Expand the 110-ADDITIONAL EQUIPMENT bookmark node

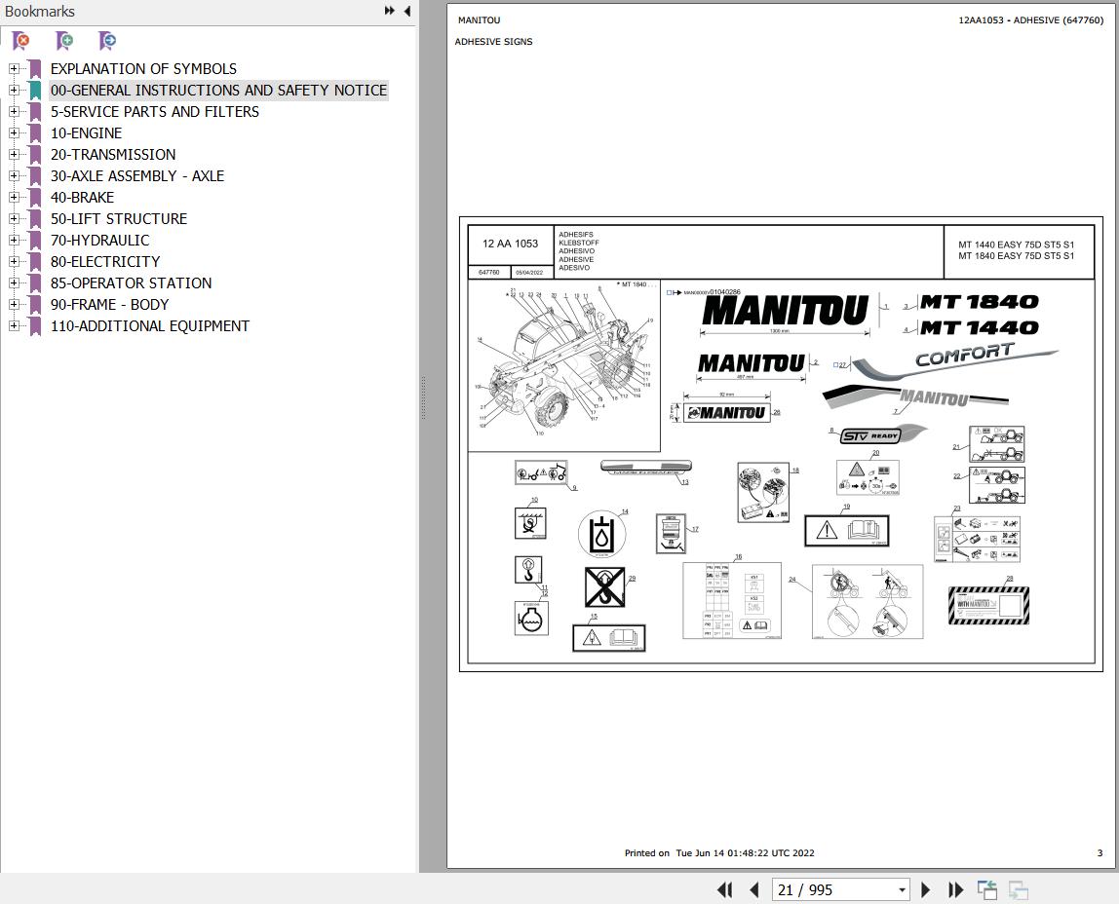pos(14,325)
